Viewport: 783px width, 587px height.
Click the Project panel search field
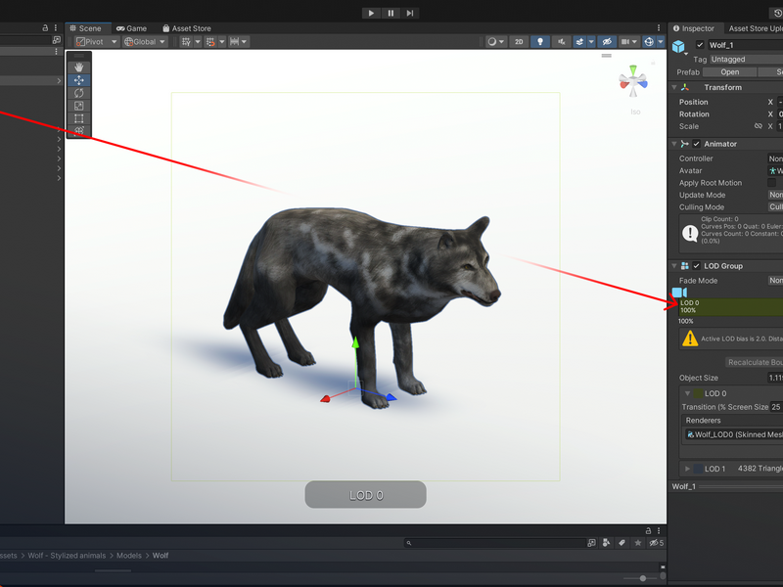495,543
